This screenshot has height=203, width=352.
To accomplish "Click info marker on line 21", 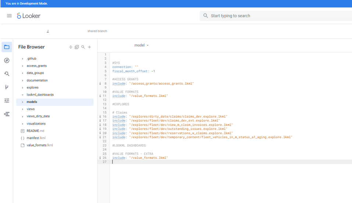I will coord(100,137).
